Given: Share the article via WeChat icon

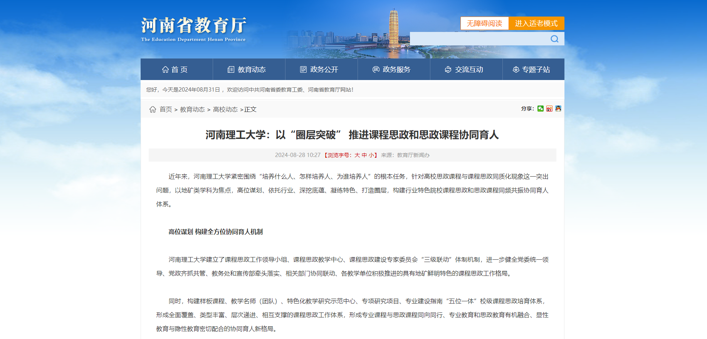Looking at the screenshot, I should 541,109.
